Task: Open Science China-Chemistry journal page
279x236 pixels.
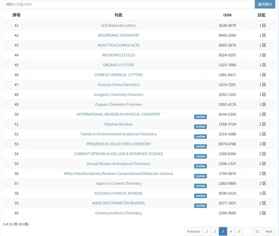Action: [118, 85]
